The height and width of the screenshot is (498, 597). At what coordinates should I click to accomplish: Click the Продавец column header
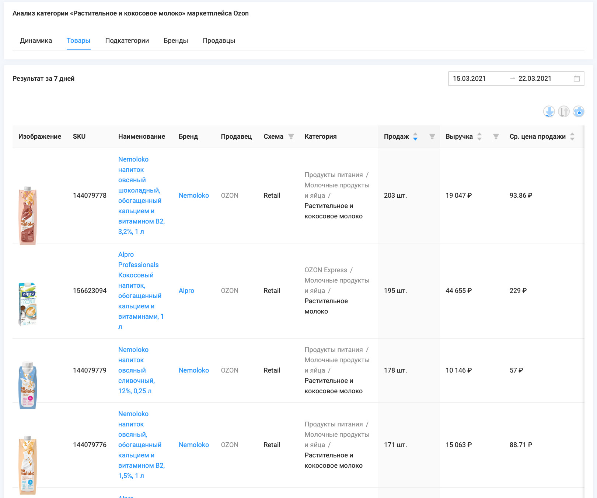236,136
